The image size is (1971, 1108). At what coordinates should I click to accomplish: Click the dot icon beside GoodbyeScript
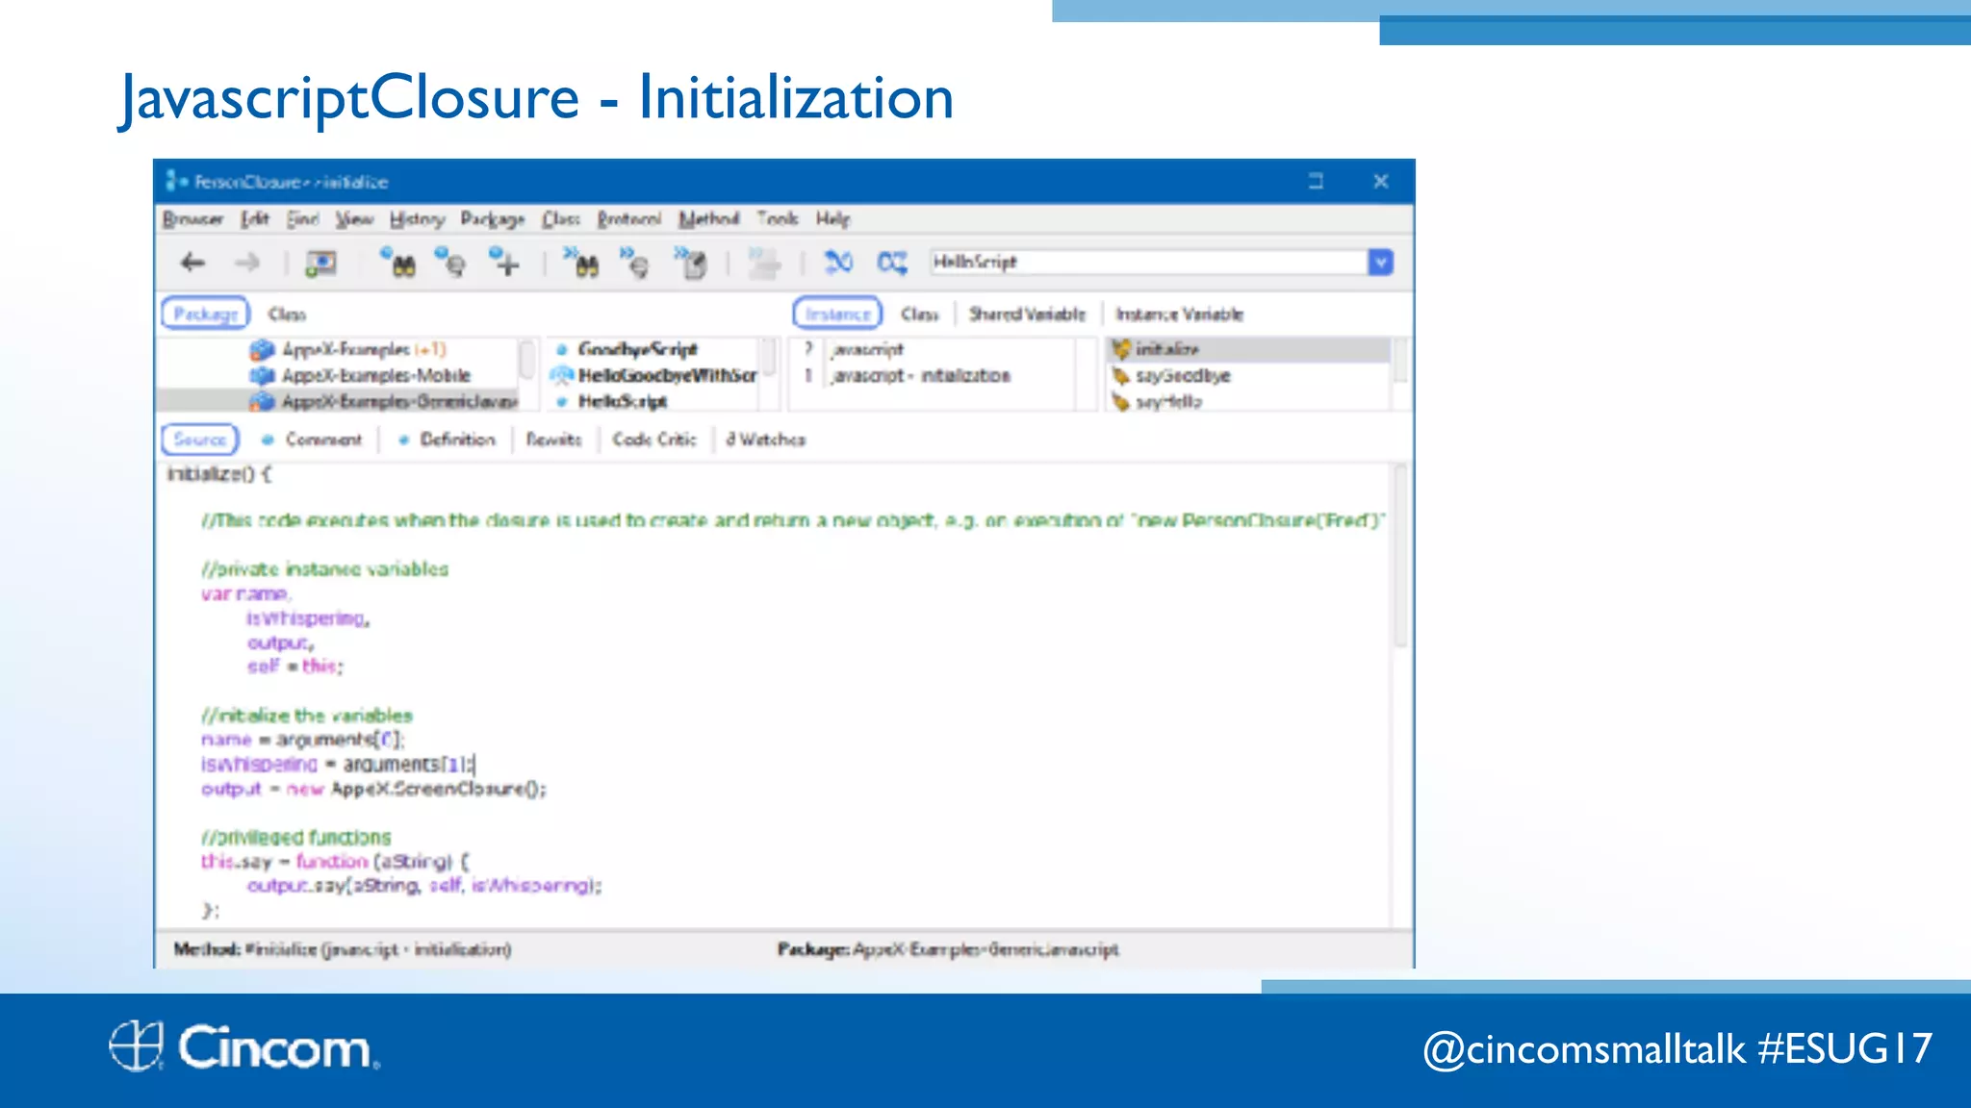(562, 349)
